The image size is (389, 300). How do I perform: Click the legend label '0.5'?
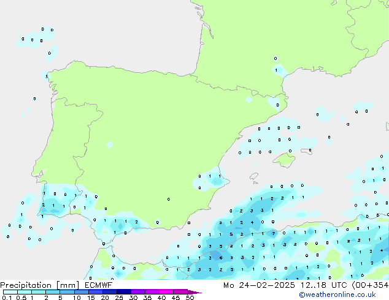coord(21,298)
